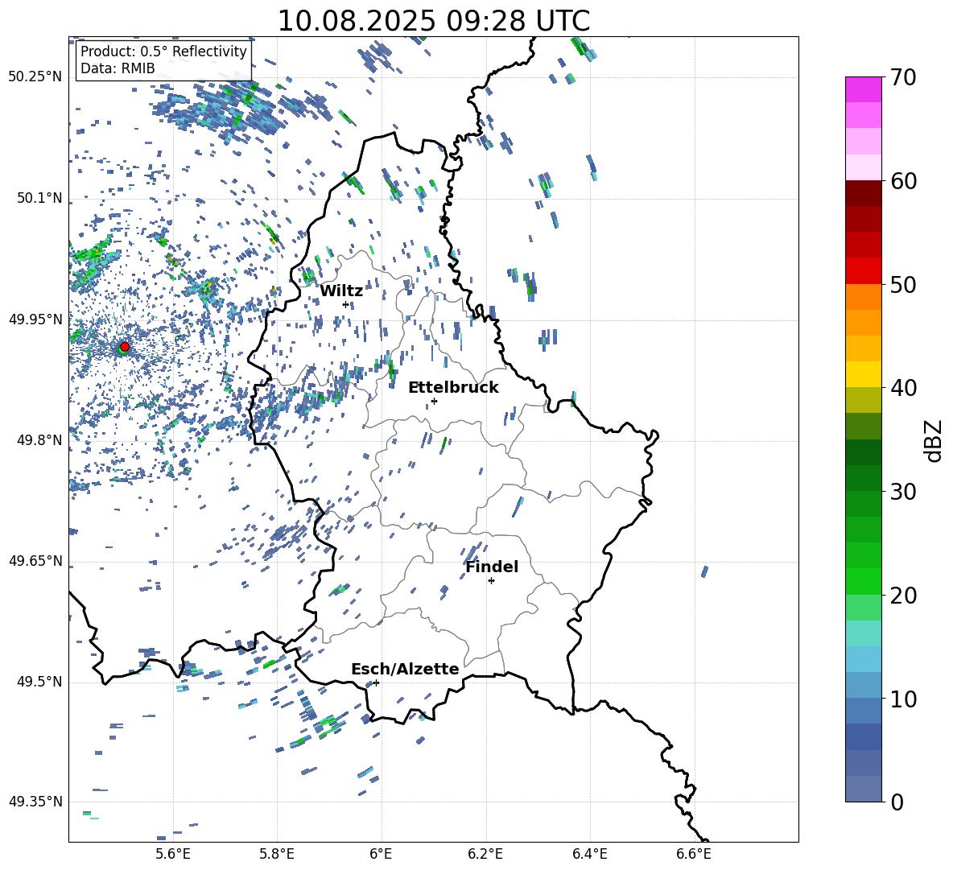The image size is (953, 870).
Task: Click the 6.2°E longitude label
Action: (x=485, y=854)
